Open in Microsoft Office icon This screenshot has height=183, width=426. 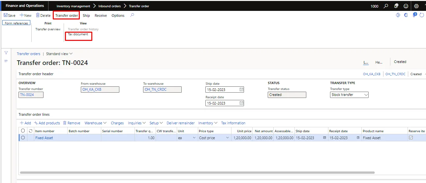[406, 15]
